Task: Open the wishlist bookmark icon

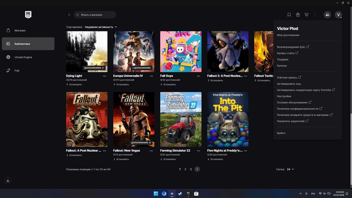Action: tap(289, 15)
